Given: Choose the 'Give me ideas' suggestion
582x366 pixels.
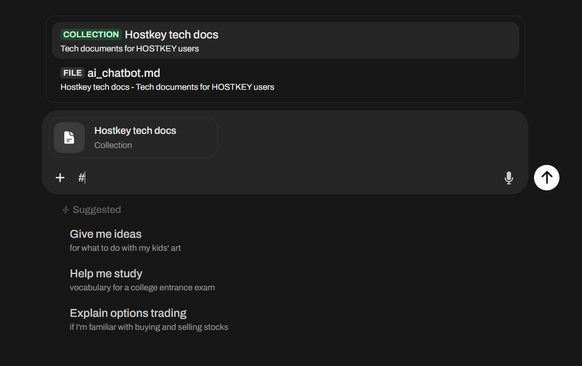Looking at the screenshot, I should pyautogui.click(x=106, y=234).
